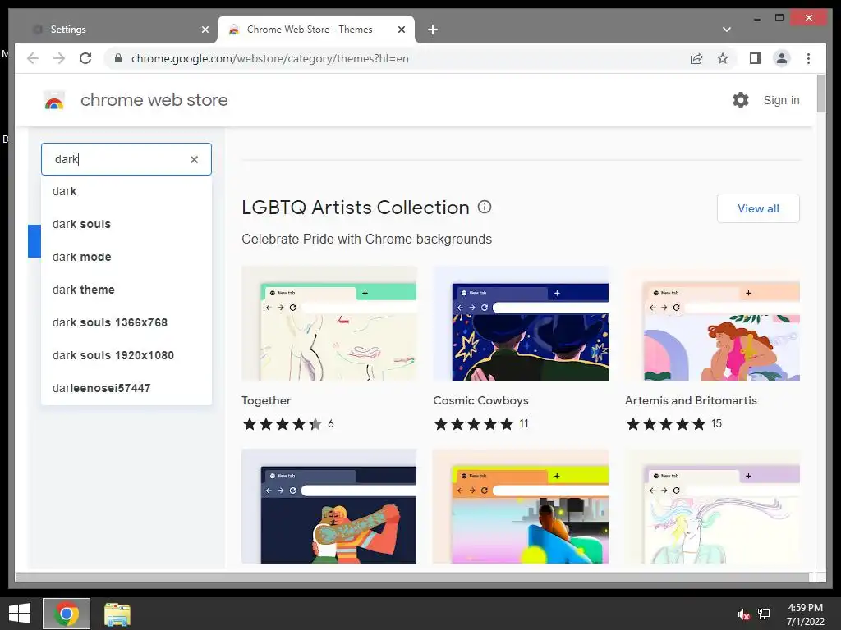Viewport: 841px width, 630px height.
Task: Expand the tab search chevron
Action: tap(727, 30)
